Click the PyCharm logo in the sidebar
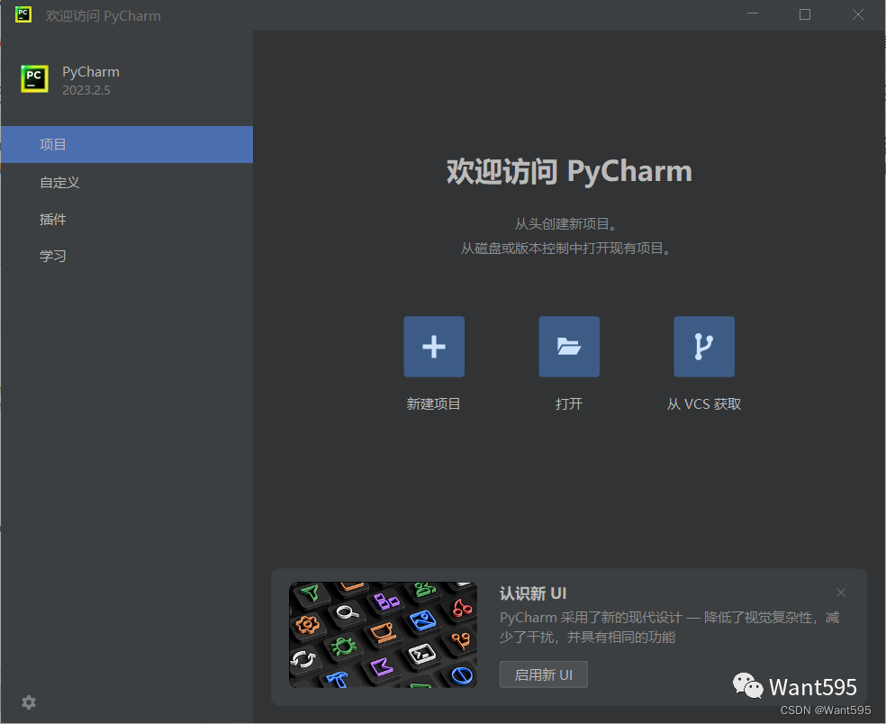The height and width of the screenshot is (724, 886). coord(34,78)
